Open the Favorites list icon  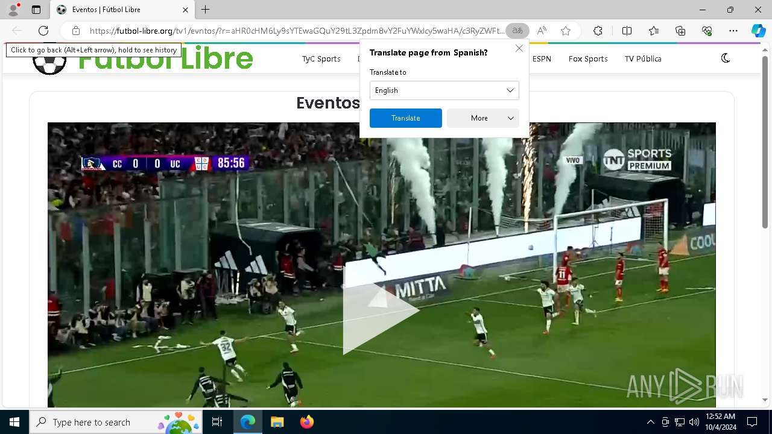654,31
